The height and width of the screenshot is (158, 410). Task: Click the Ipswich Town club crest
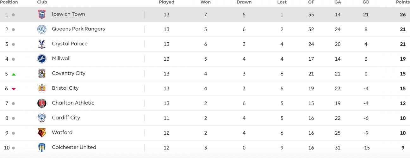point(42,15)
